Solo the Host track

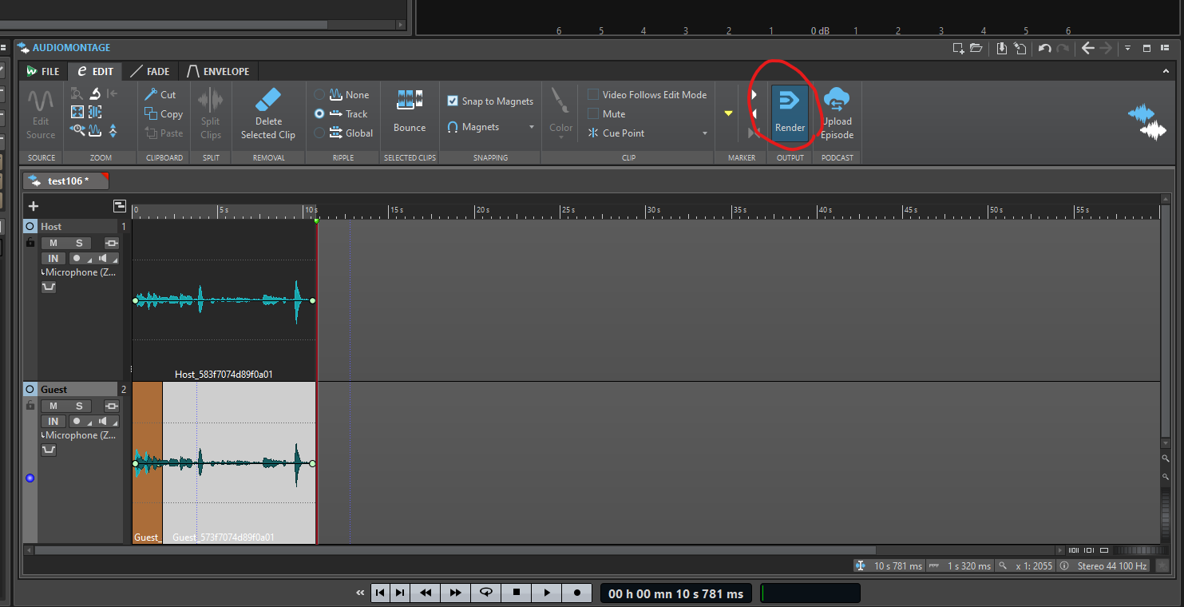click(x=79, y=243)
